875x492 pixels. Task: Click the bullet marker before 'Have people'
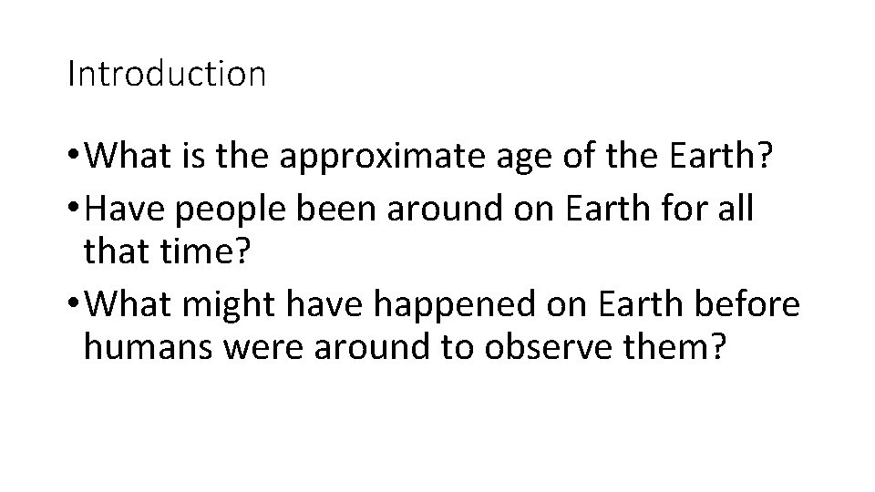pyautogui.click(x=73, y=207)
